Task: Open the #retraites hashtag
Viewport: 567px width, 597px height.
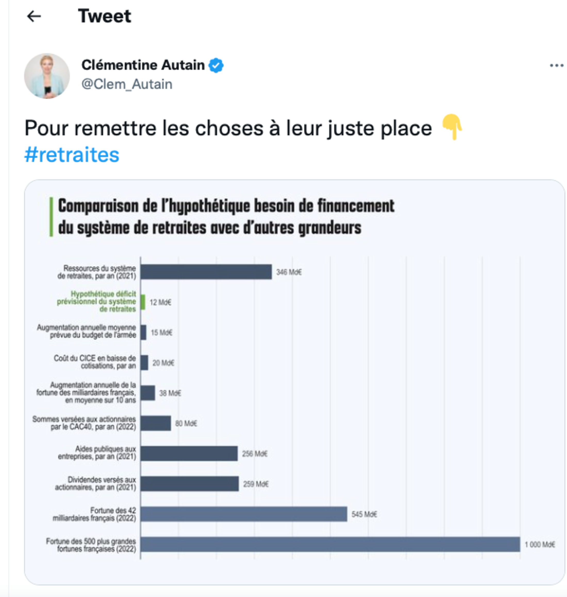Action: point(72,155)
